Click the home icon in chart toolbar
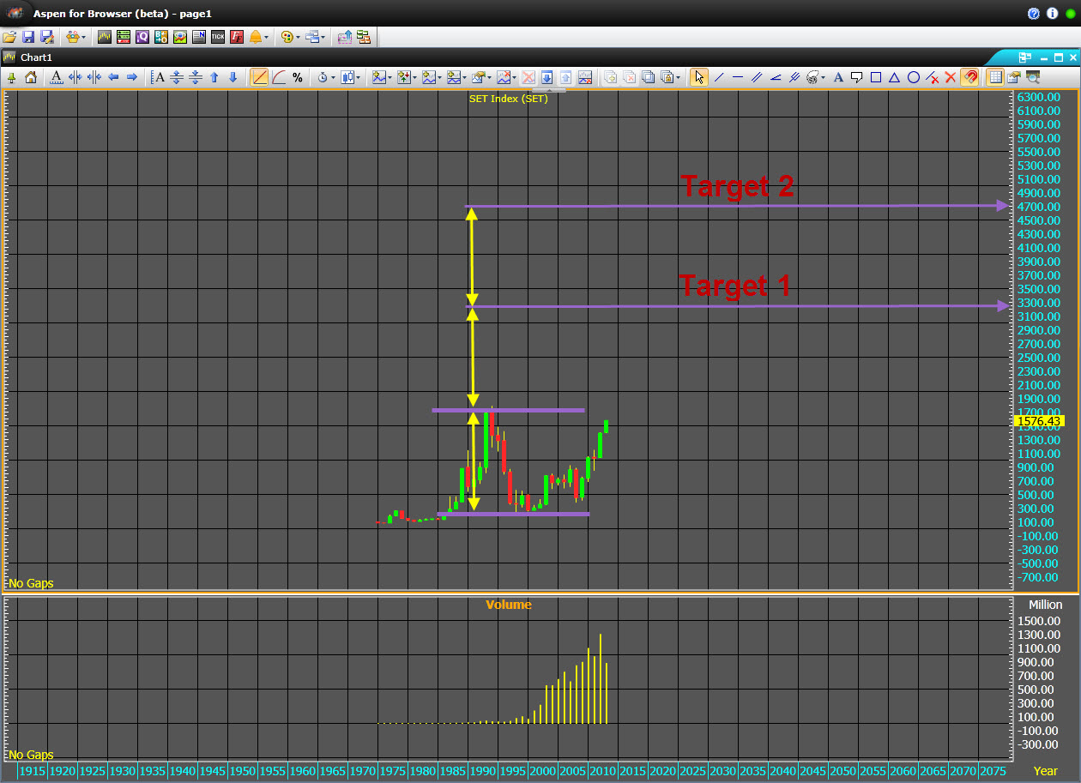1081x783 pixels. 31,77
